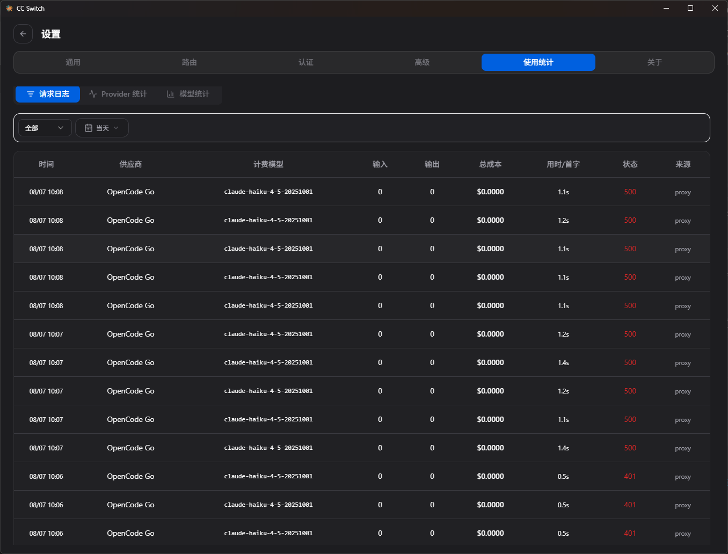
Task: Click the bar chart icon beside 模型统计
Action: (x=171, y=94)
